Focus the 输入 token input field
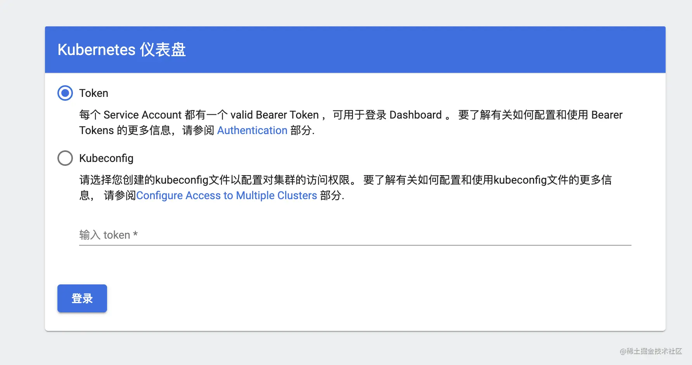The image size is (692, 365). coord(355,235)
